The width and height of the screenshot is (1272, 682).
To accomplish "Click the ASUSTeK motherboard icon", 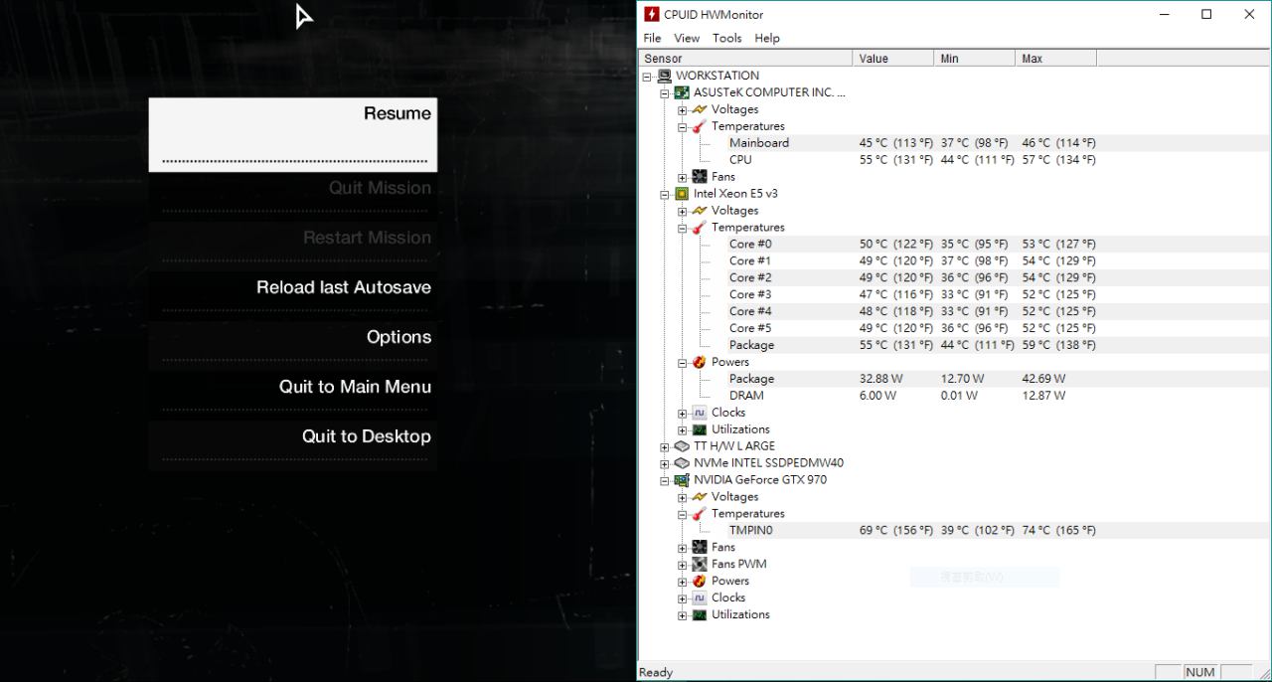I will 682,92.
